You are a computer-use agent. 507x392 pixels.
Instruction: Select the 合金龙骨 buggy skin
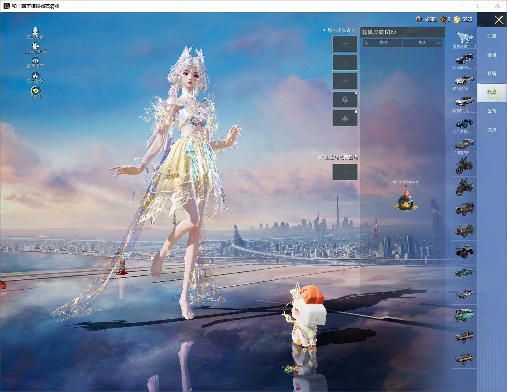464,124
